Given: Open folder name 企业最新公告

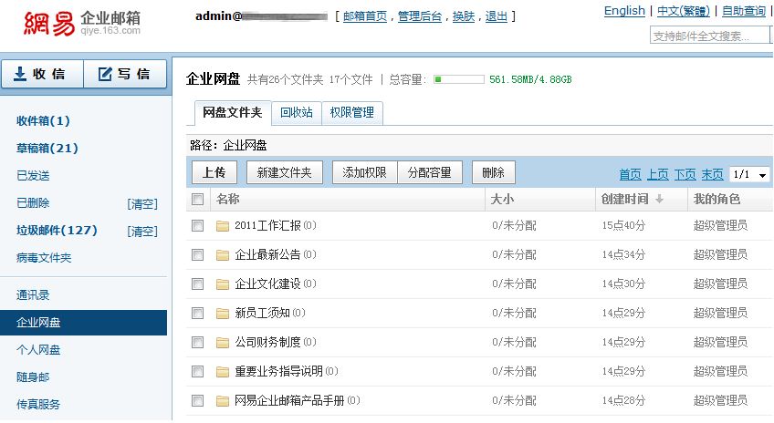Looking at the screenshot, I should pos(267,255).
